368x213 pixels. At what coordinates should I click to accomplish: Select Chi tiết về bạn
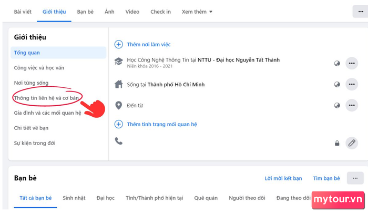pos(31,128)
